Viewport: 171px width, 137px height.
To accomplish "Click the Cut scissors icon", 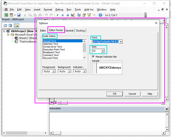I will (25, 15).
